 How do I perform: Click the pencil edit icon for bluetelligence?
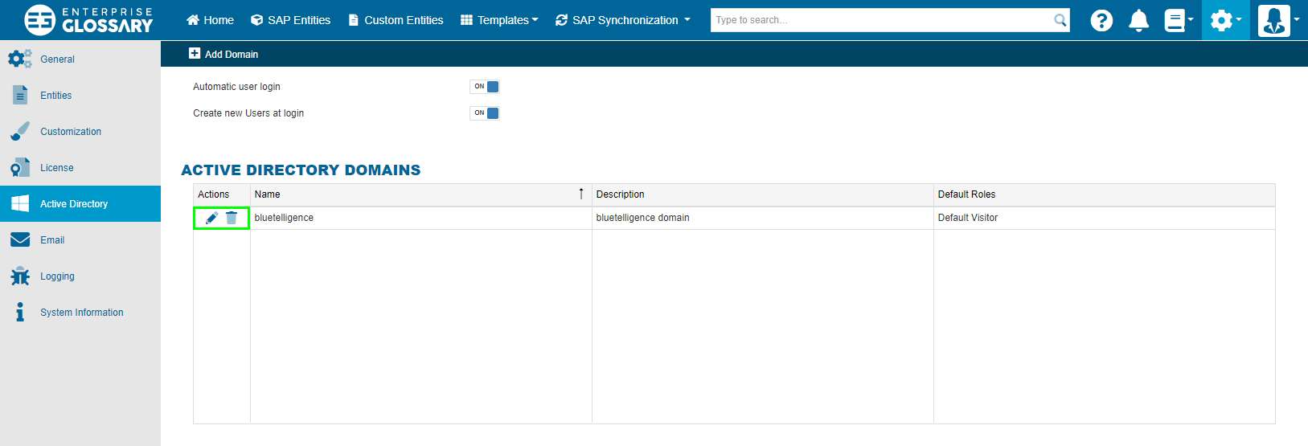(211, 218)
